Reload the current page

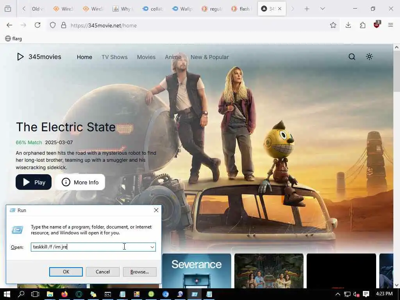click(x=37, y=25)
